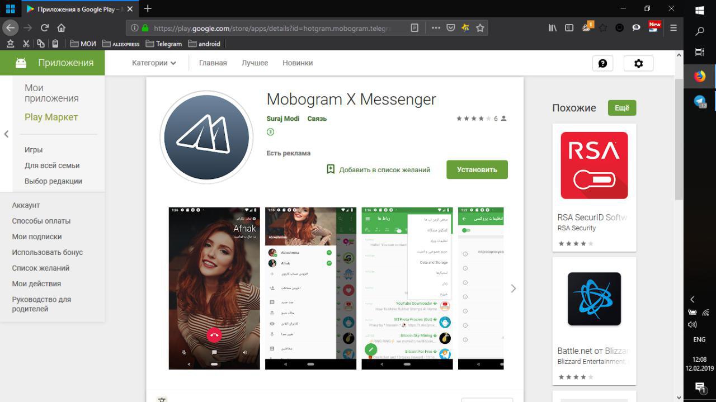The height and width of the screenshot is (402, 716).
Task: Click the green Установить button
Action: pyautogui.click(x=477, y=169)
